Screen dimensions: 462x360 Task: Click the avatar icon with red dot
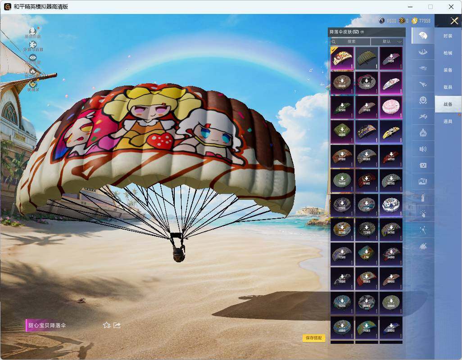click(33, 31)
